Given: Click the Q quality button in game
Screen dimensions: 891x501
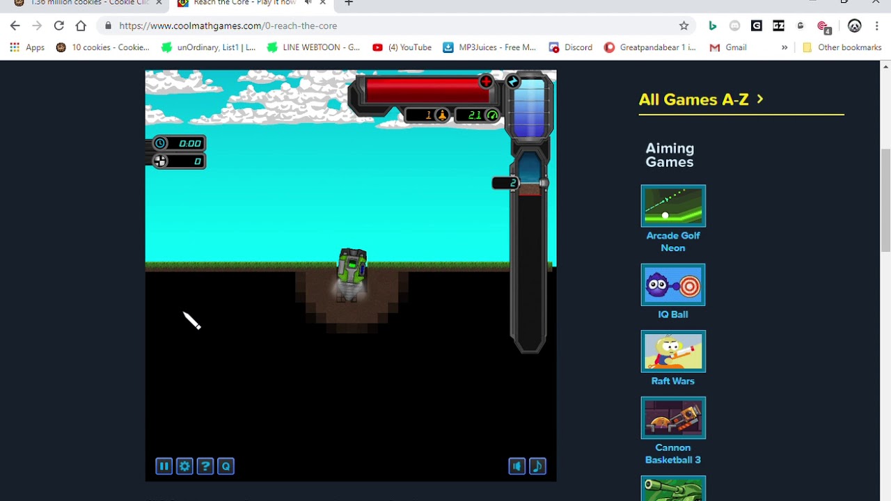Looking at the screenshot, I should point(226,466).
